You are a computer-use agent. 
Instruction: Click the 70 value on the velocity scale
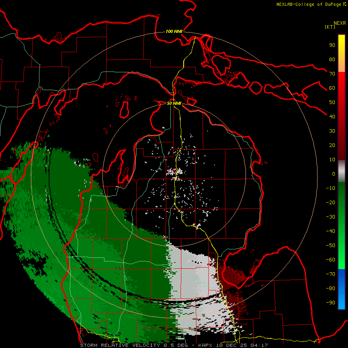(332, 74)
